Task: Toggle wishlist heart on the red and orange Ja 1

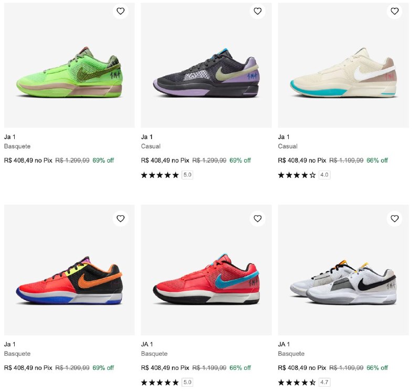Action: 120,219
